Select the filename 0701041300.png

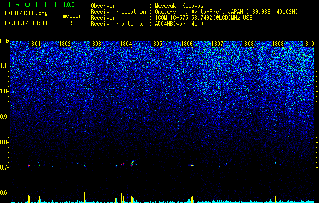point(26,13)
